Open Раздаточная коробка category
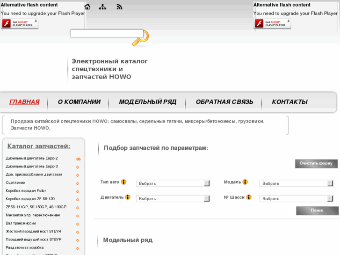 pos(25,248)
